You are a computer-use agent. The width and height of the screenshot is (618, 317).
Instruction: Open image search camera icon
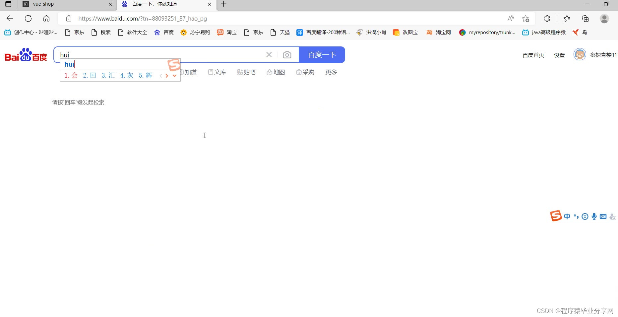pos(287,55)
